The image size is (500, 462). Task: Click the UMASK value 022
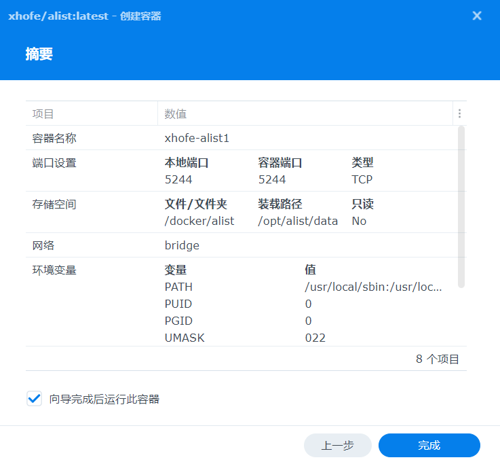pyautogui.click(x=315, y=338)
